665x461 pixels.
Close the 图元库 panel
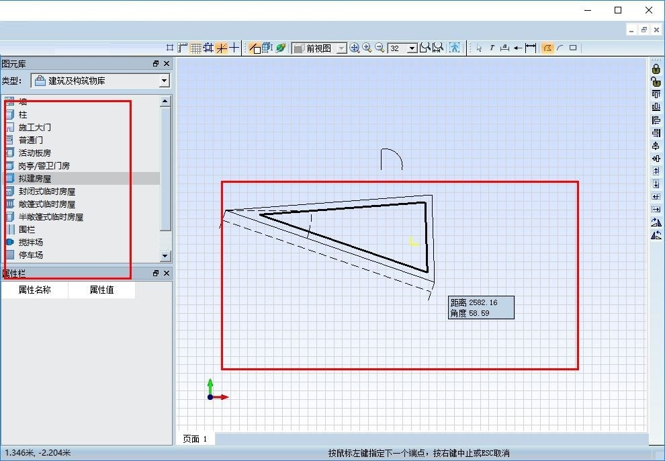point(167,64)
